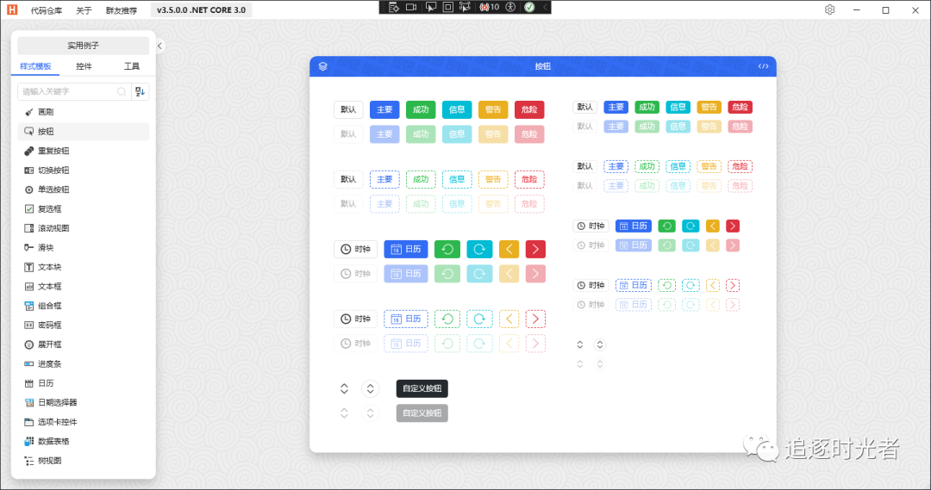Click the HandyControl logo icon
Image resolution: width=931 pixels, height=490 pixels.
pos(12,9)
